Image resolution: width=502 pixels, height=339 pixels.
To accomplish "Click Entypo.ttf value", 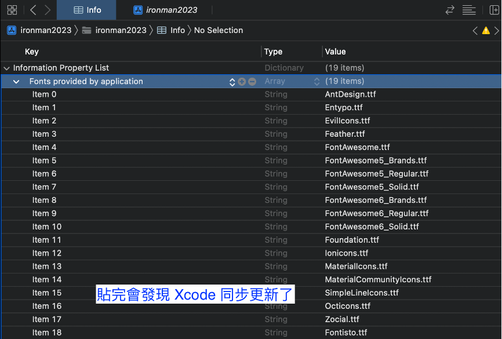I will [x=344, y=108].
